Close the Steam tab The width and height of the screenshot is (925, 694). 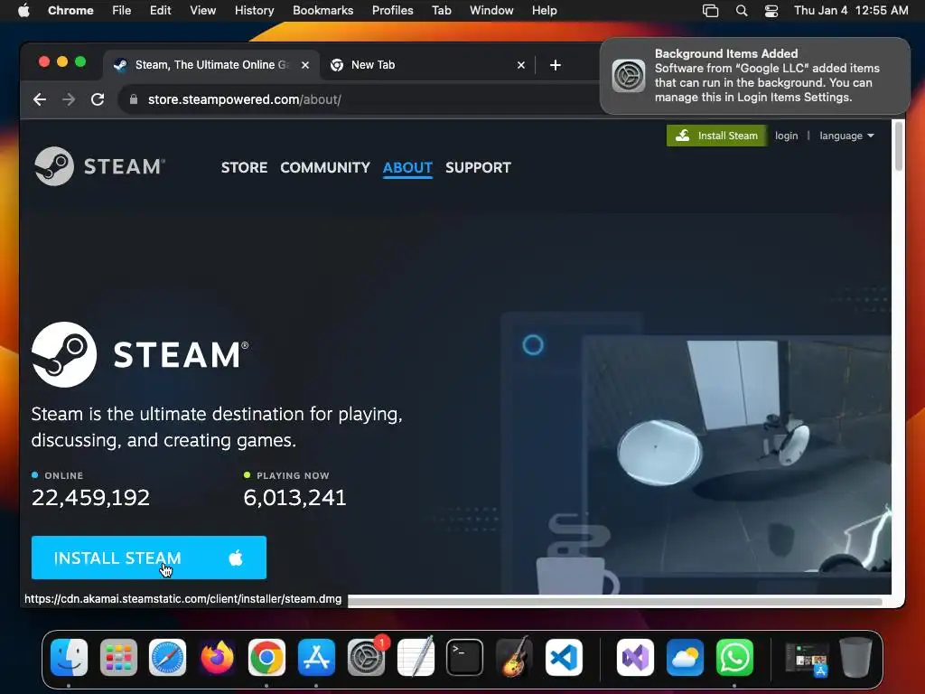tap(305, 65)
